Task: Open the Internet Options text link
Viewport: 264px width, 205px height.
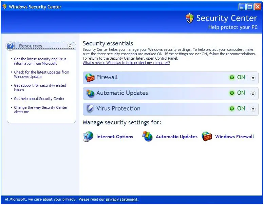Action: (115, 137)
